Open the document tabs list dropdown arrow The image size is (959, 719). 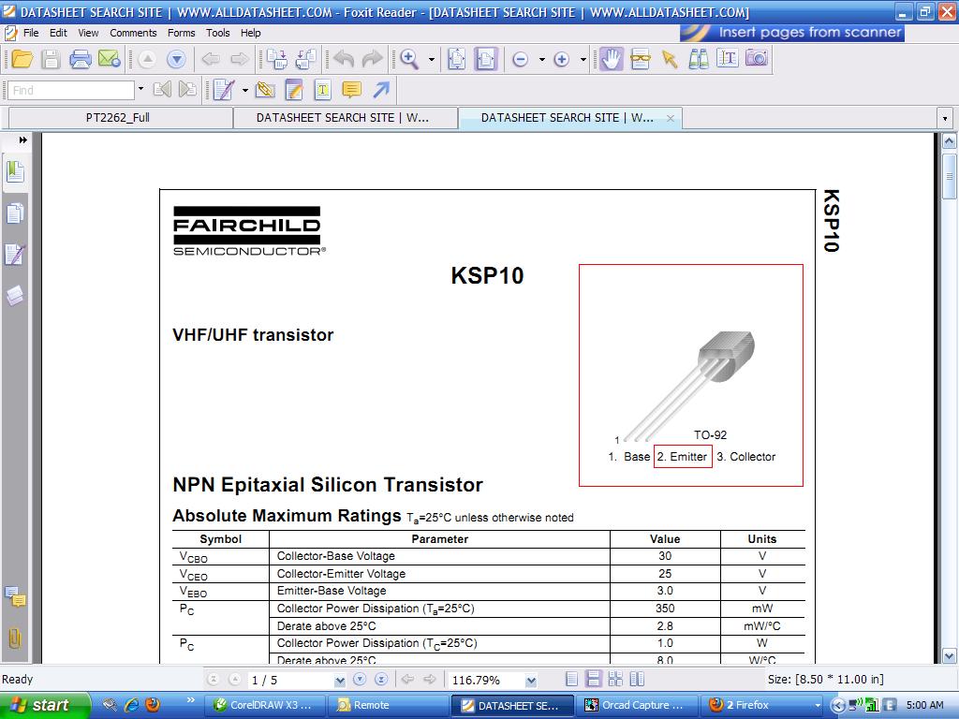(945, 118)
